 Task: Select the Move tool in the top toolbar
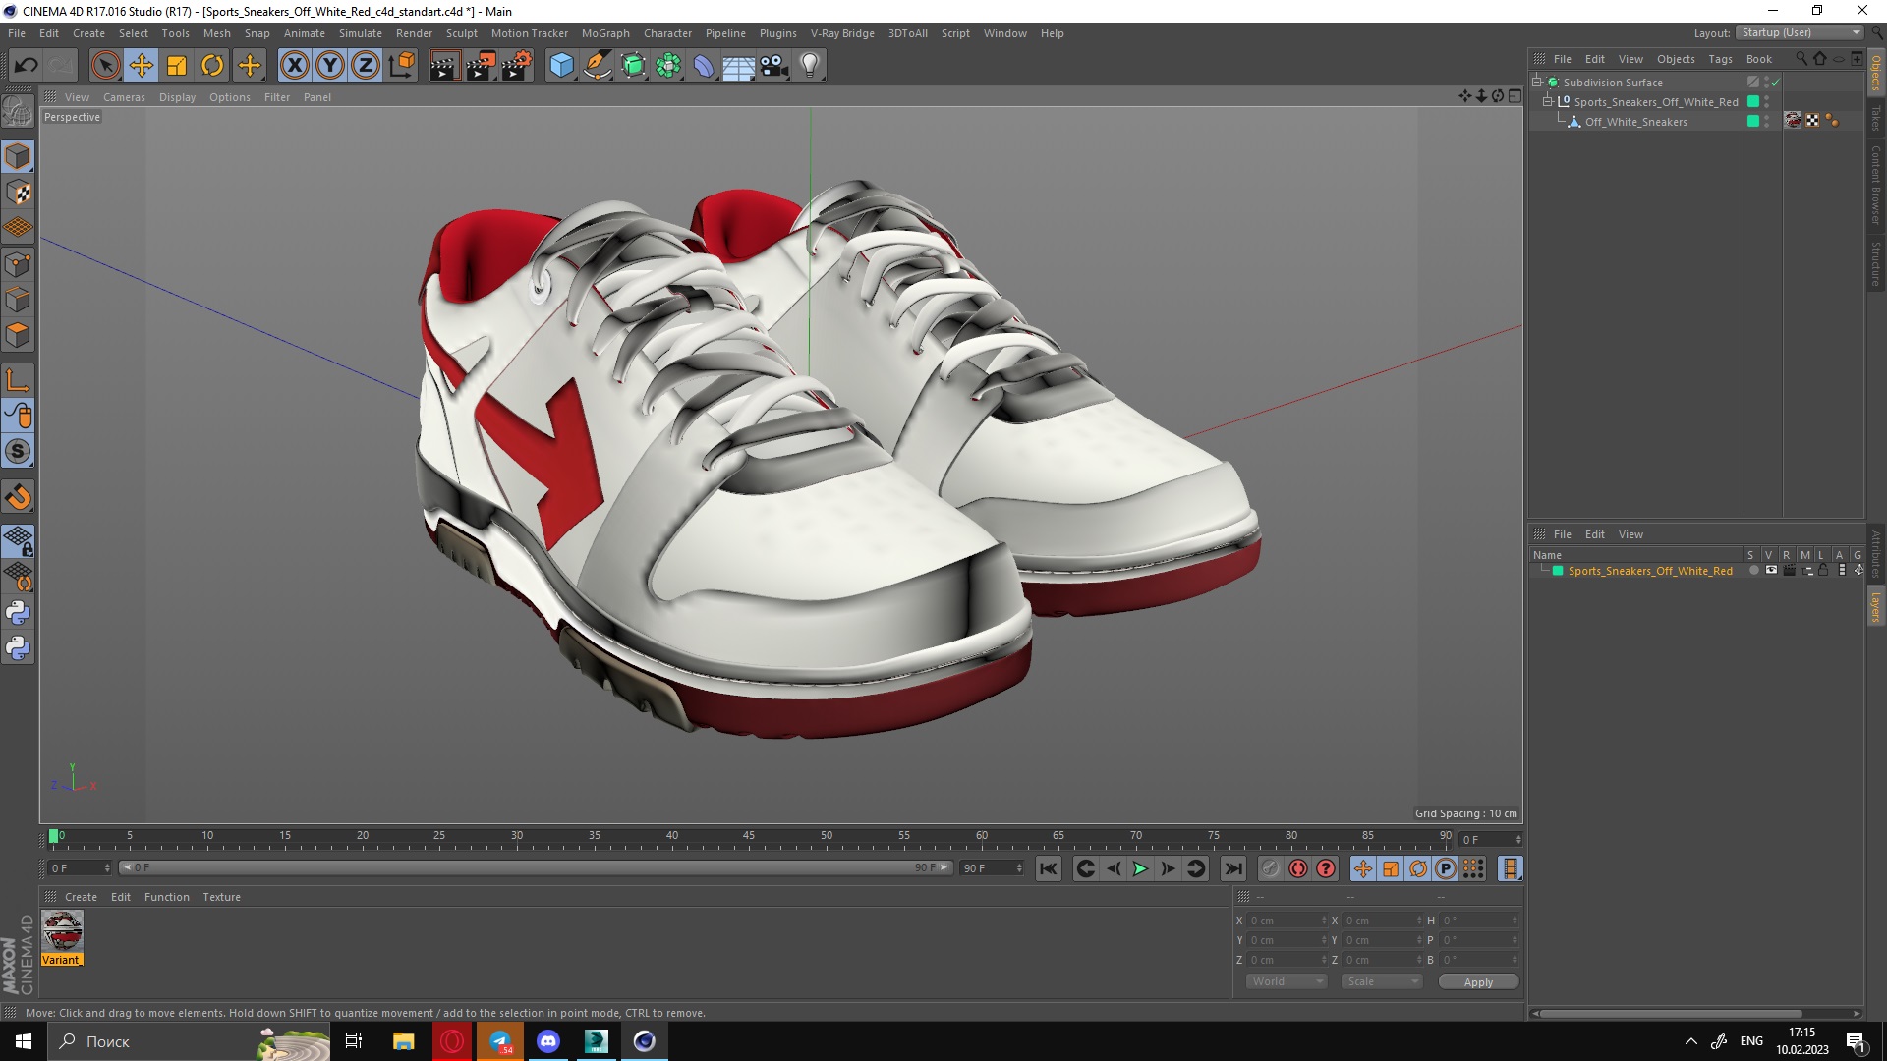[x=142, y=66]
